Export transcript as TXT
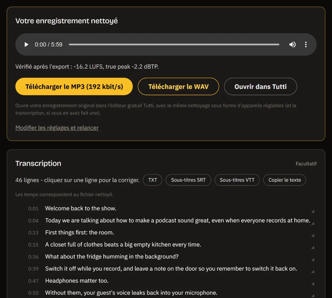The height and width of the screenshot is (298, 332). (152, 180)
